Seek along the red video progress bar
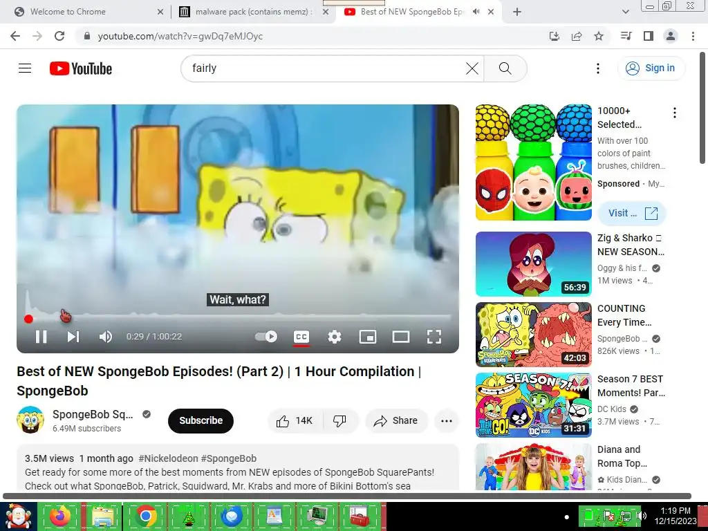The image size is (708, 531). click(x=238, y=319)
